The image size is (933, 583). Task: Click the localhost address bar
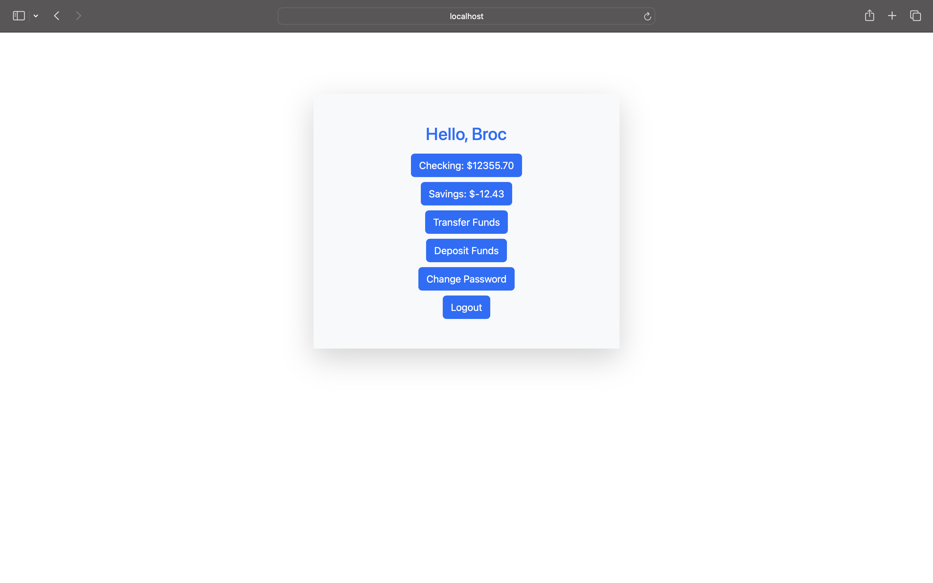click(x=466, y=15)
